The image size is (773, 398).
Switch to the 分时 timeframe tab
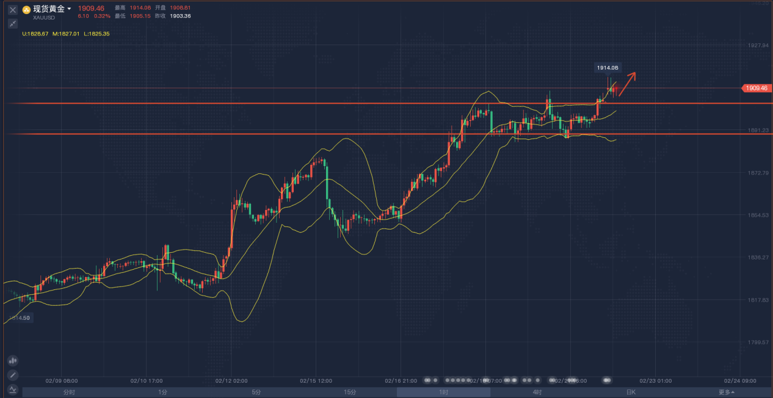69,392
